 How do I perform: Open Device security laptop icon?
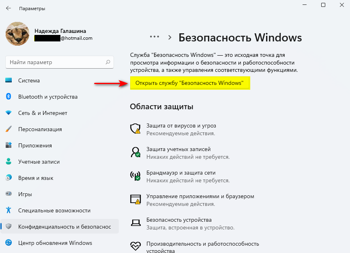click(x=135, y=223)
